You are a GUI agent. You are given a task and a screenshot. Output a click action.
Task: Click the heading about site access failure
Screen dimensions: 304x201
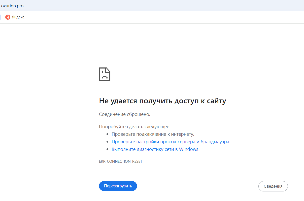(162, 101)
